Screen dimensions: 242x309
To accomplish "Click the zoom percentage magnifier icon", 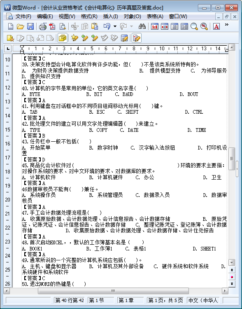I will point(204,26).
